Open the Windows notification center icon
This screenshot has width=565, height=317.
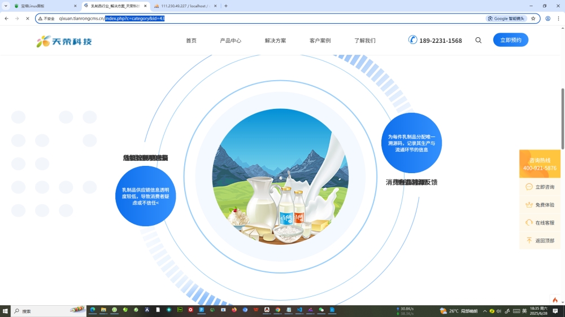tap(555, 311)
